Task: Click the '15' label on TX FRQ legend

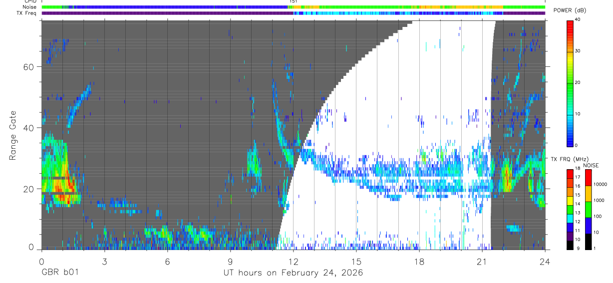Action: (x=578, y=195)
